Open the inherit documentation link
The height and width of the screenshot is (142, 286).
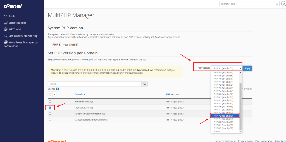(176, 37)
